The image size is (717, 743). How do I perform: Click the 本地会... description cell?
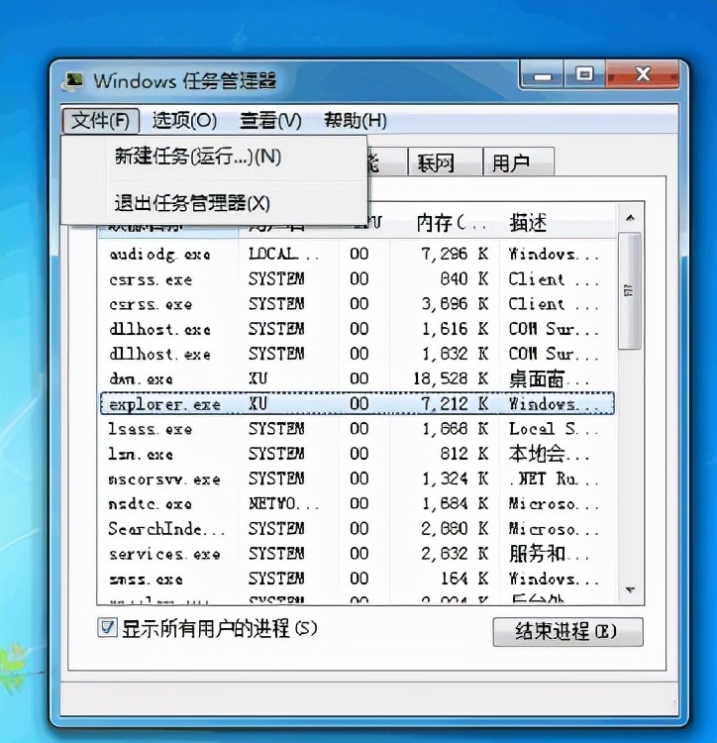click(549, 454)
